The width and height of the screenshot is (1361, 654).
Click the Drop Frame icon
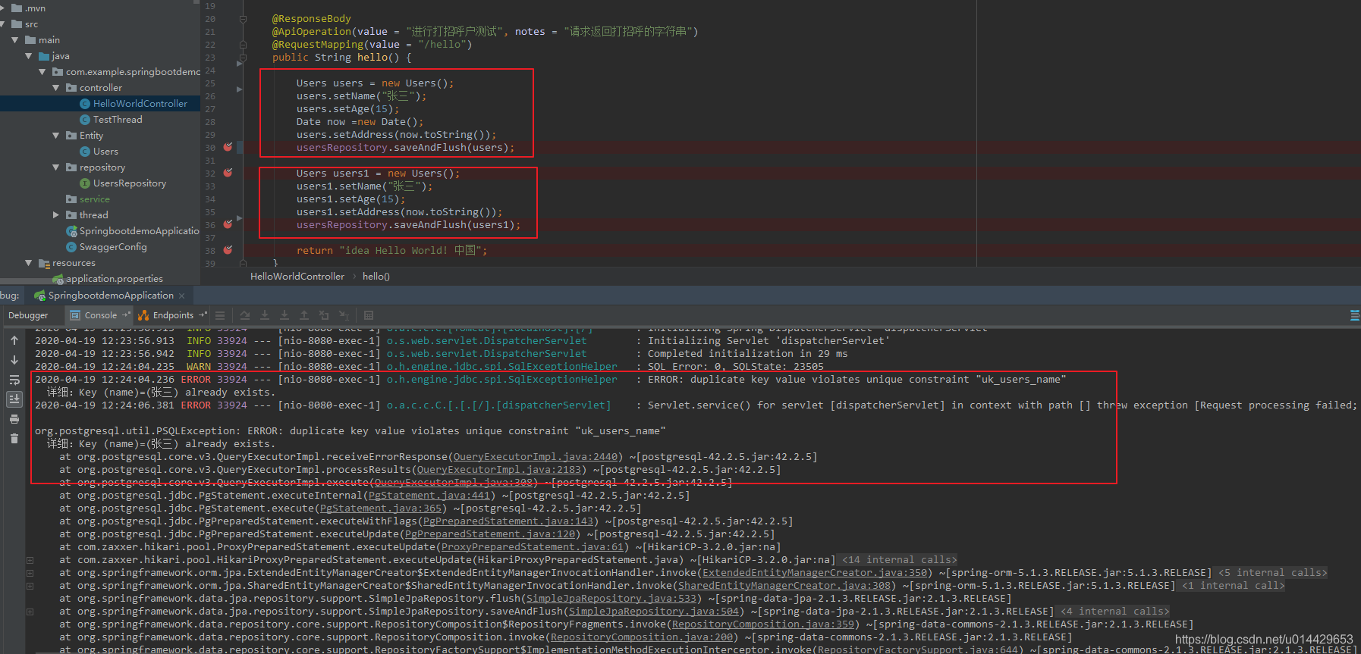click(x=324, y=315)
